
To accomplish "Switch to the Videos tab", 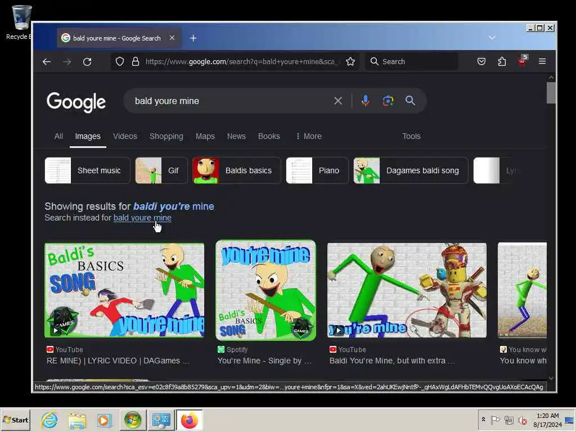I will pos(125,136).
